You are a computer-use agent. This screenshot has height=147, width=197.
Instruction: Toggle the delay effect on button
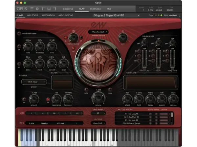[x=19, y=46]
